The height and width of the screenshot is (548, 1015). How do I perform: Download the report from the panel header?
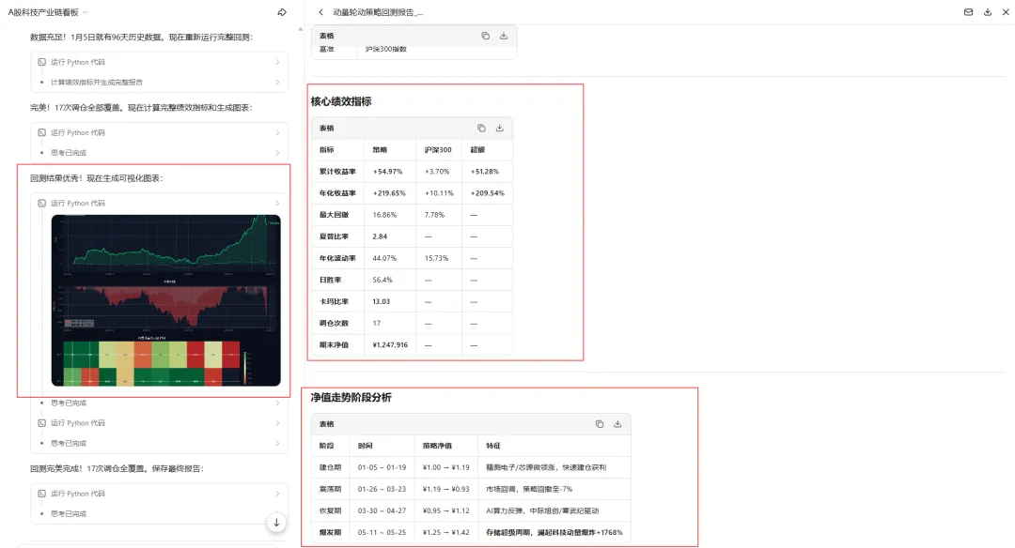pyautogui.click(x=988, y=12)
